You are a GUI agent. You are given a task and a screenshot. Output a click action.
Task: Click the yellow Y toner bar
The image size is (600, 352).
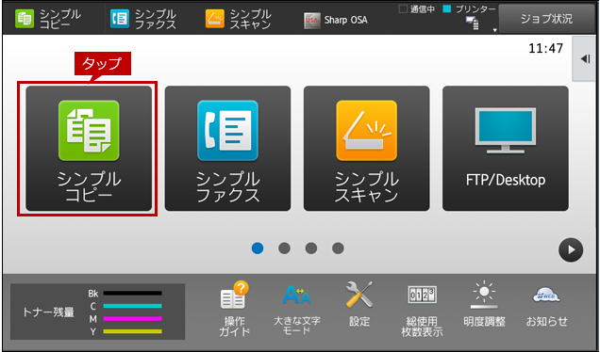tap(132, 331)
